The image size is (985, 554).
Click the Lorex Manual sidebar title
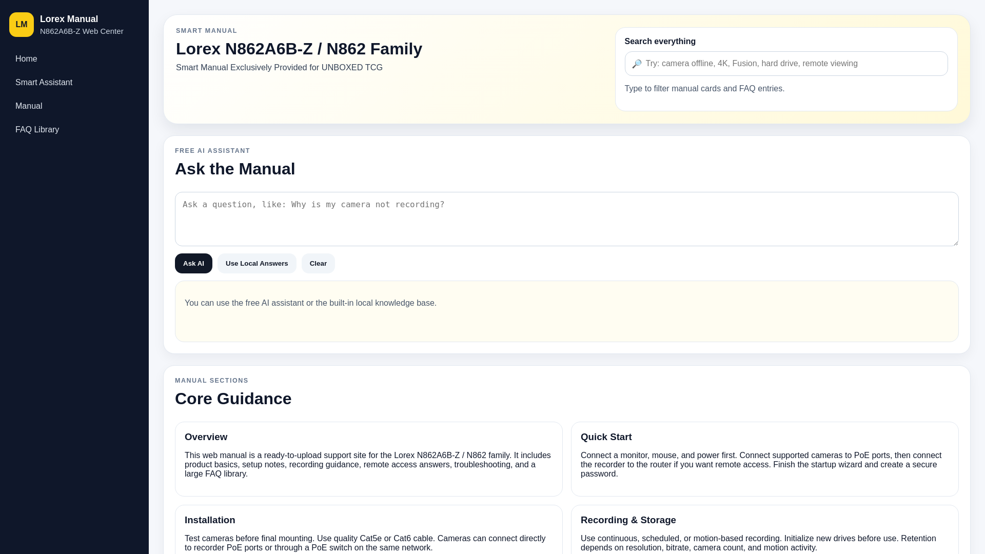[x=69, y=19]
